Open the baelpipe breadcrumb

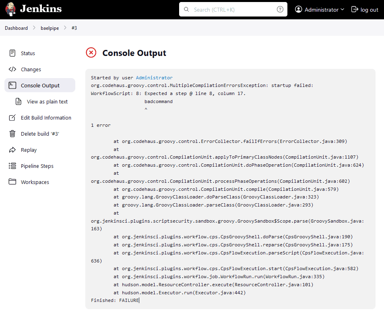[50, 28]
